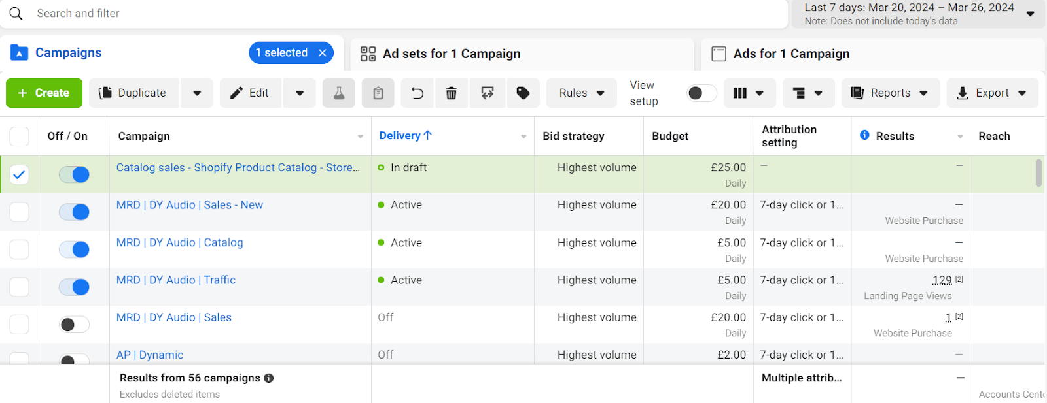Click the trash delete icon

451,93
